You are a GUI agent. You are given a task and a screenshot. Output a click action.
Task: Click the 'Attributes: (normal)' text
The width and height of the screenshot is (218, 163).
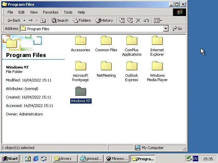22,89
